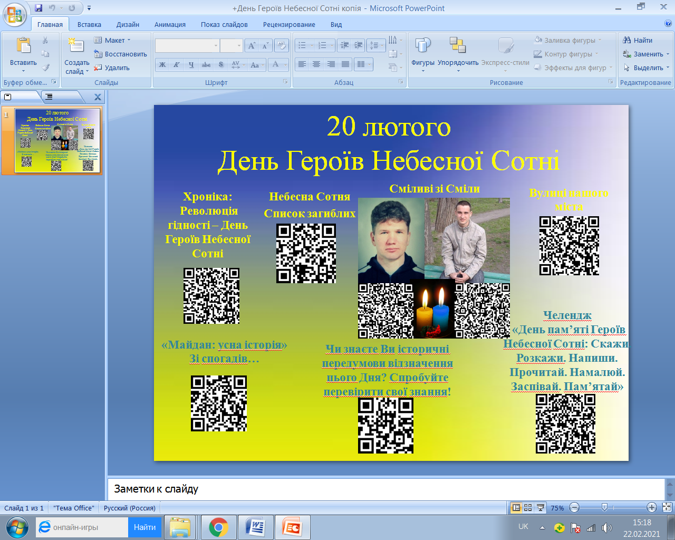This screenshot has width=675, height=540.
Task: Open Макет layout dropdown
Action: pos(112,40)
